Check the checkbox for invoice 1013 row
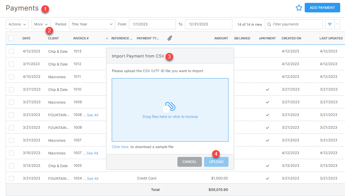The image size is (345, 196). (x=11, y=51)
